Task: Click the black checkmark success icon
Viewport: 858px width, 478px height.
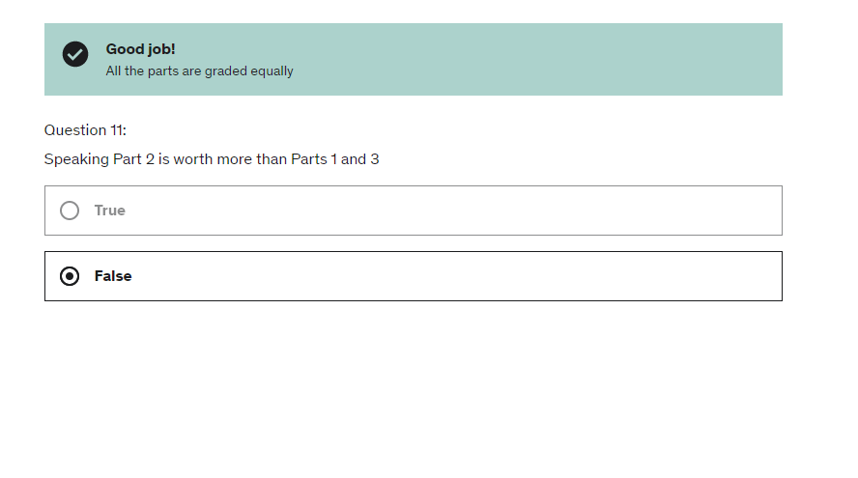Action: 75,54
